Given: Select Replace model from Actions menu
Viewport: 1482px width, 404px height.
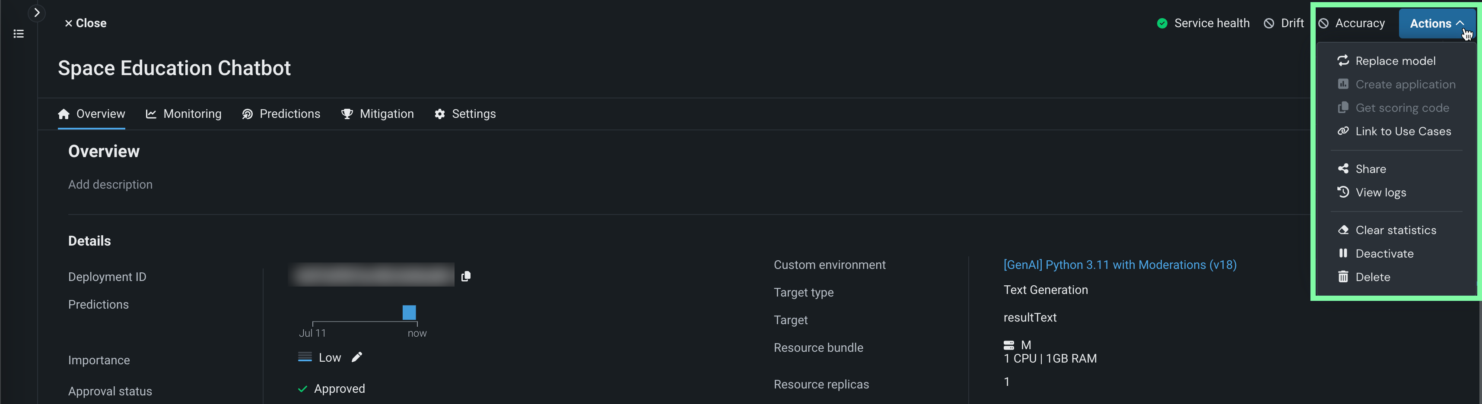Looking at the screenshot, I should click(x=1395, y=61).
